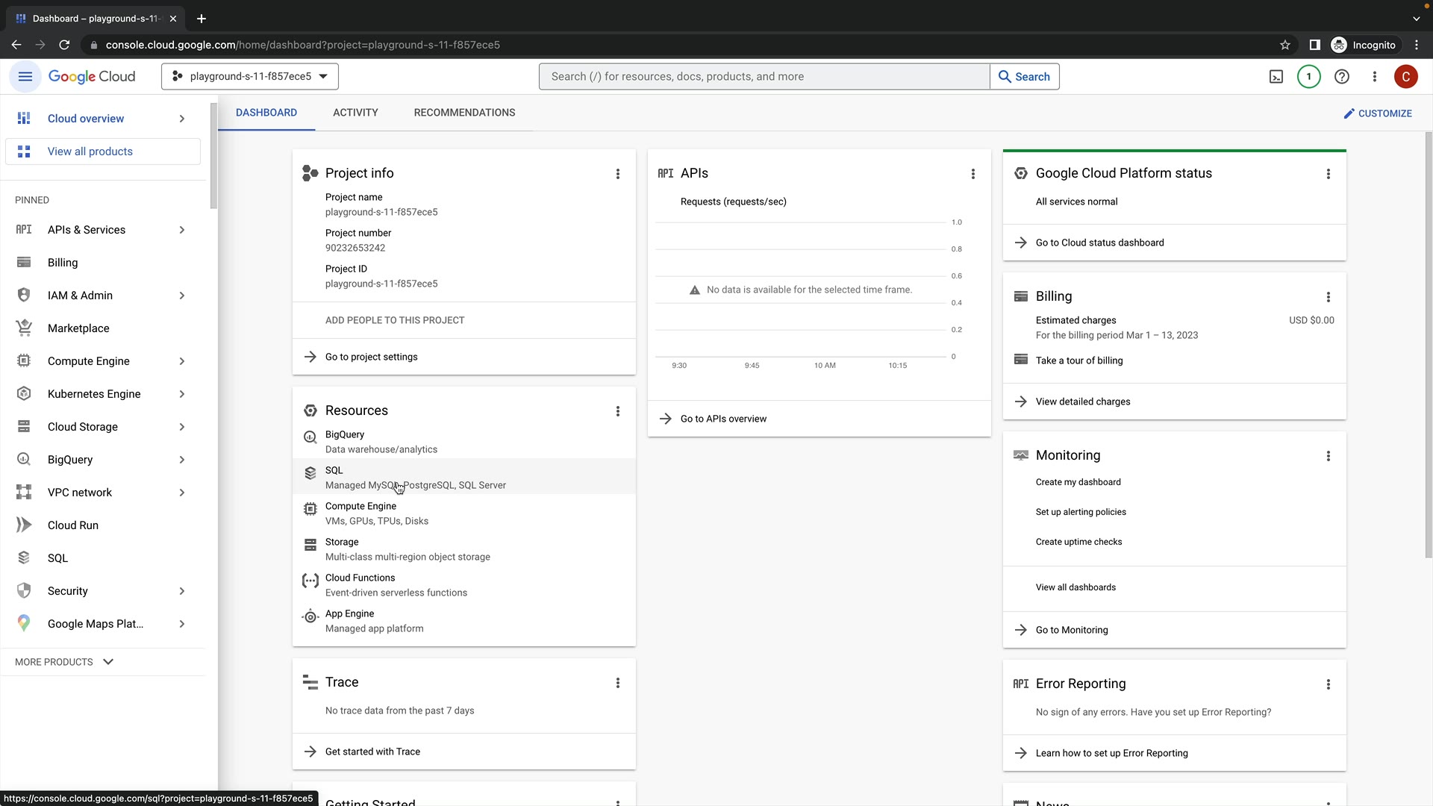Bookmark this page with star icon
The width and height of the screenshot is (1433, 806).
click(1284, 45)
